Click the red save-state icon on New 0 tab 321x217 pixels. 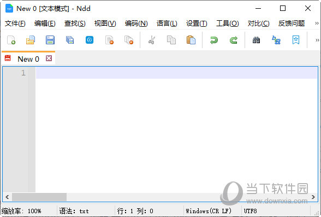8,58
